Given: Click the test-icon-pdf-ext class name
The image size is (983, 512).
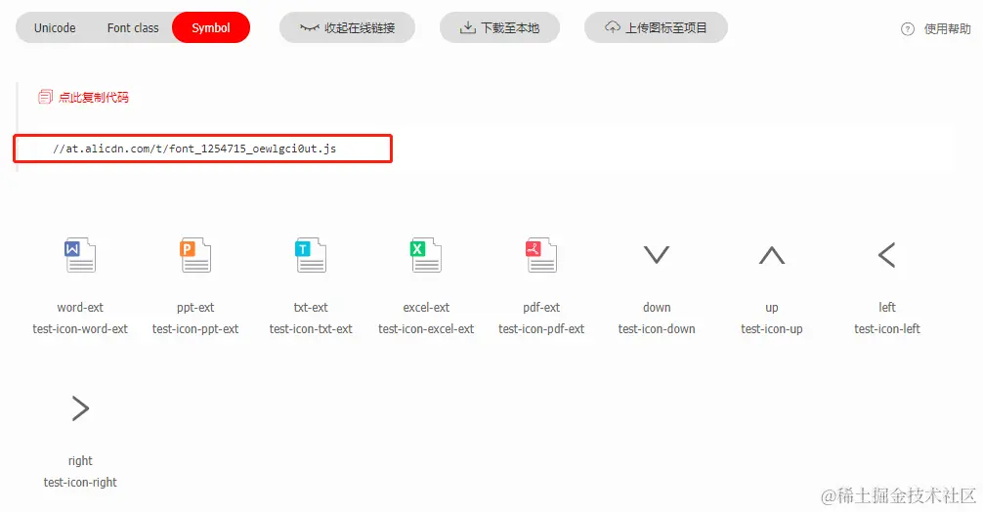Looking at the screenshot, I should tap(541, 329).
